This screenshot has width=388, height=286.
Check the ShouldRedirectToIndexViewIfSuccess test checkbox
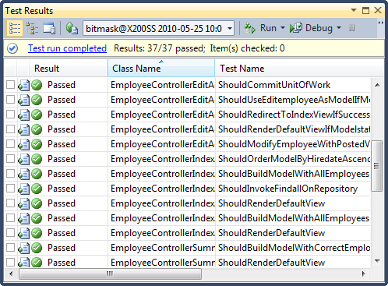[x=10, y=115]
